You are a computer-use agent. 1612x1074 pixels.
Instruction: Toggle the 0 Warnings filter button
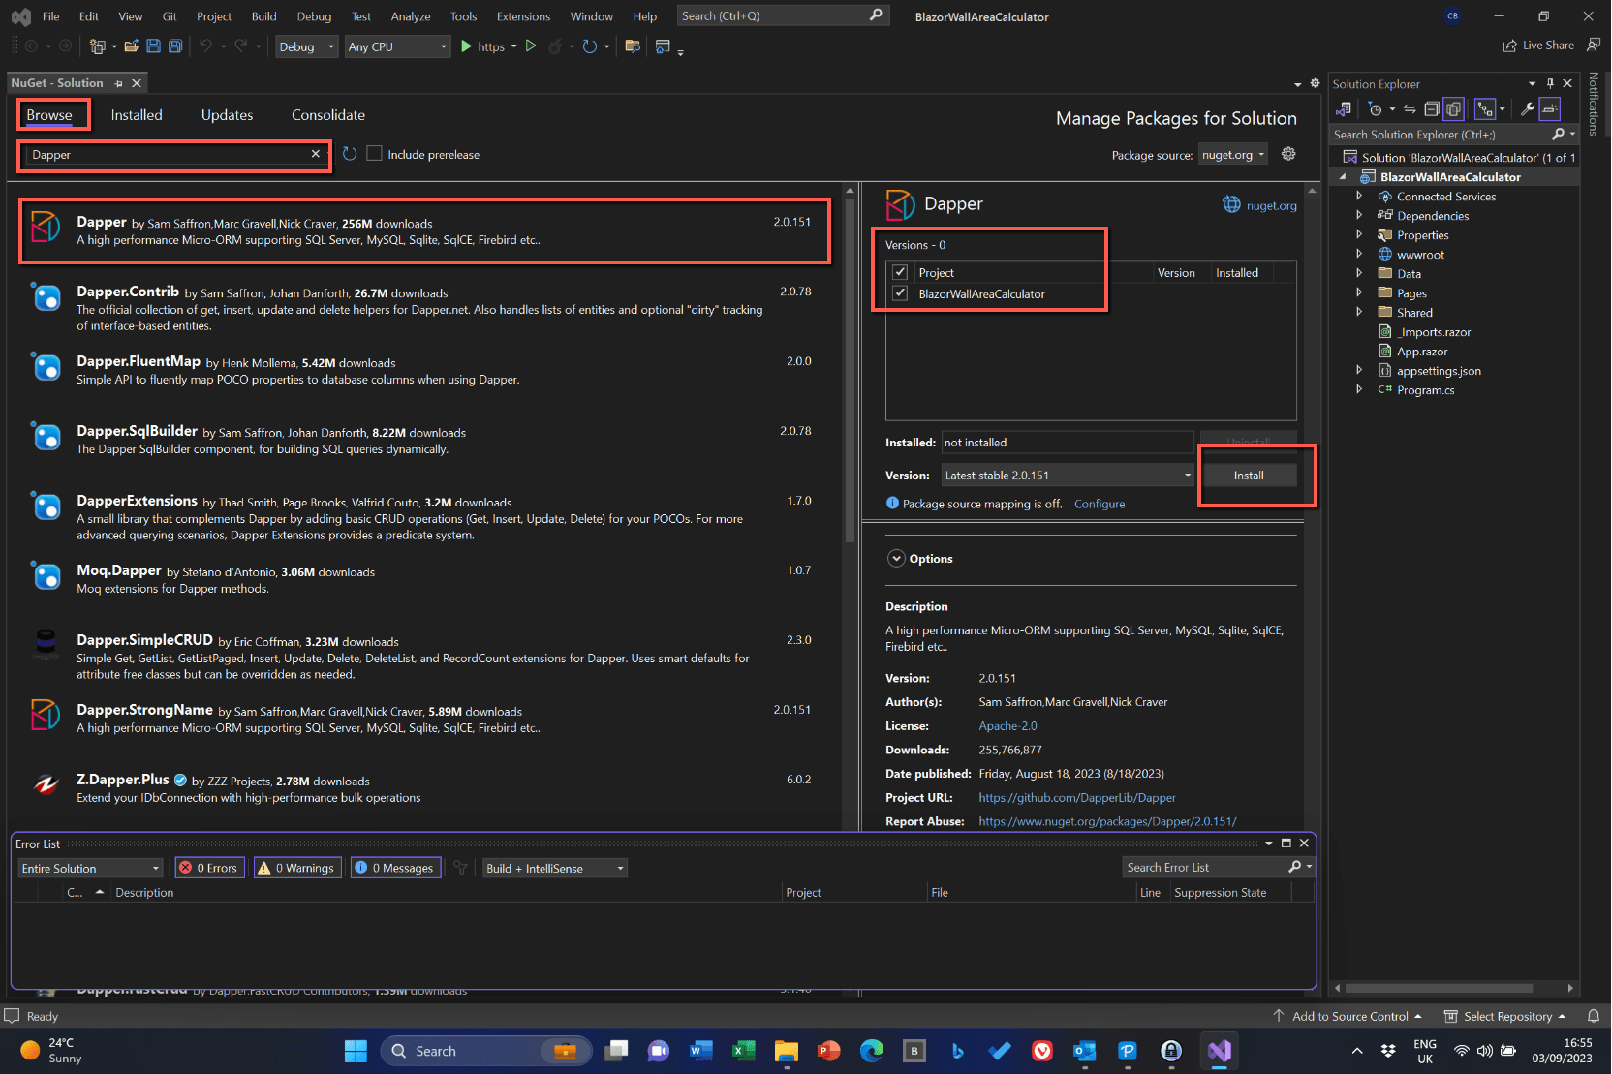(296, 868)
